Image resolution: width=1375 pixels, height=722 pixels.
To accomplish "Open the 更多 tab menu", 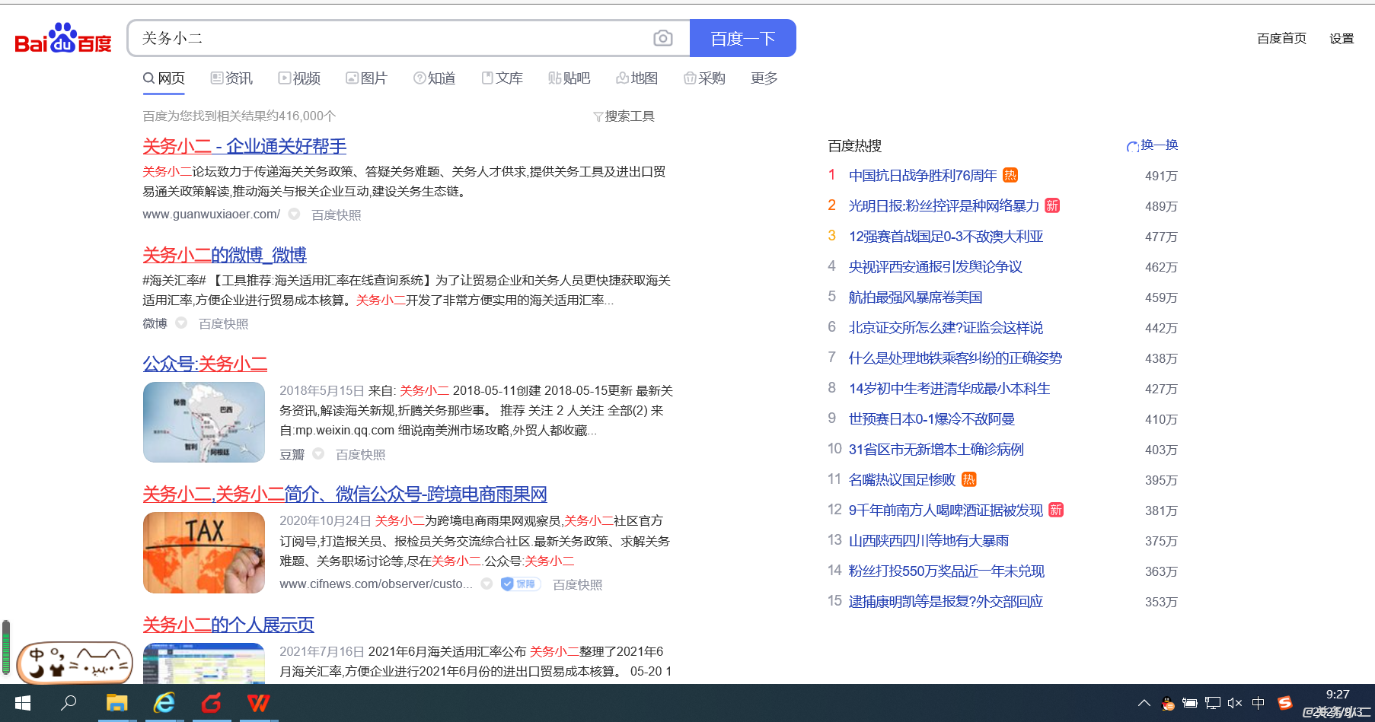I will point(764,78).
